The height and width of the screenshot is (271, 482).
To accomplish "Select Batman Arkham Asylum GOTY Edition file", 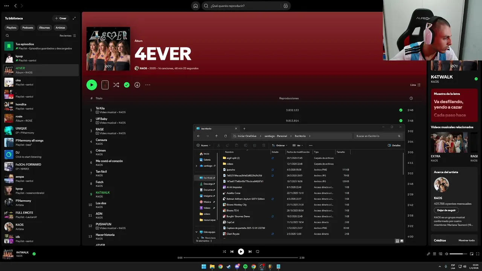I will [246, 199].
